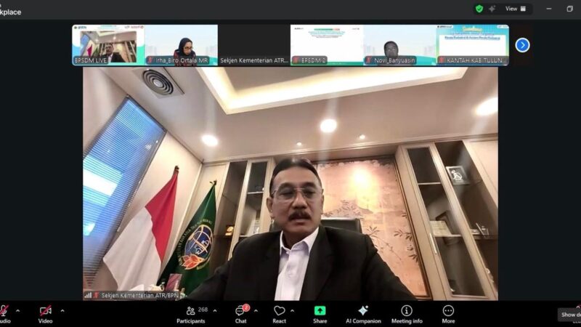Open the AI Companion
The width and height of the screenshot is (581, 327).
click(x=363, y=314)
